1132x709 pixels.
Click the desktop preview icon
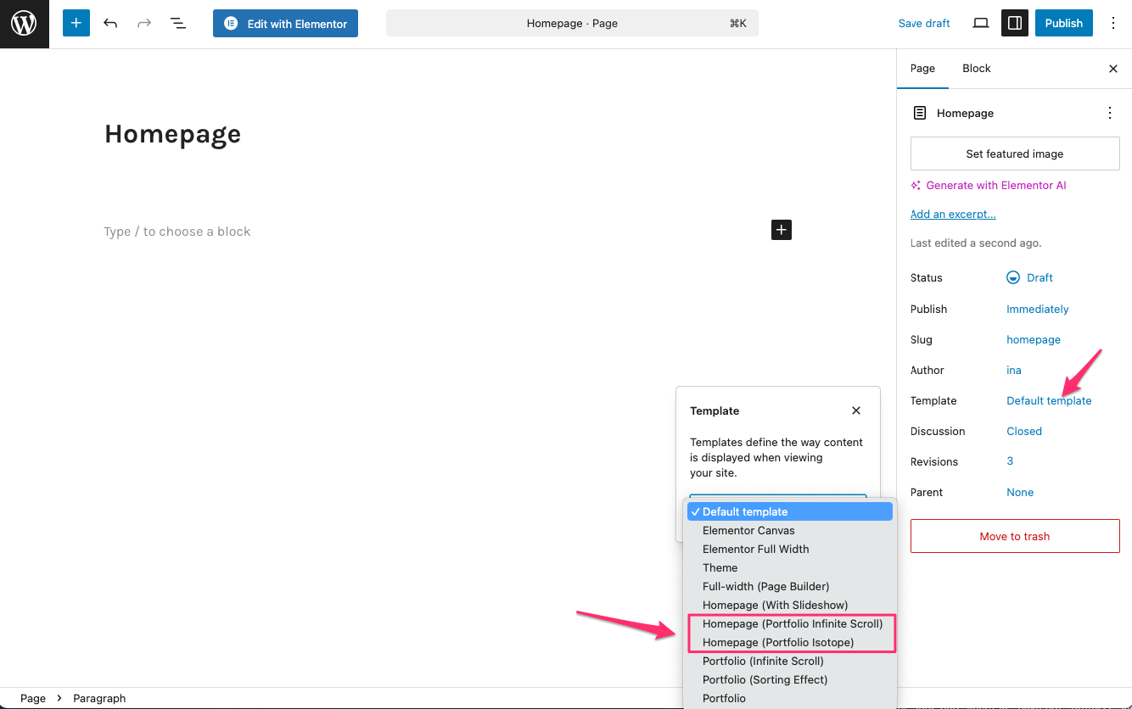coord(980,23)
